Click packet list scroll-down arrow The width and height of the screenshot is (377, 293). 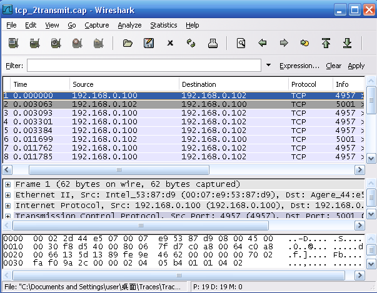tap(371, 159)
